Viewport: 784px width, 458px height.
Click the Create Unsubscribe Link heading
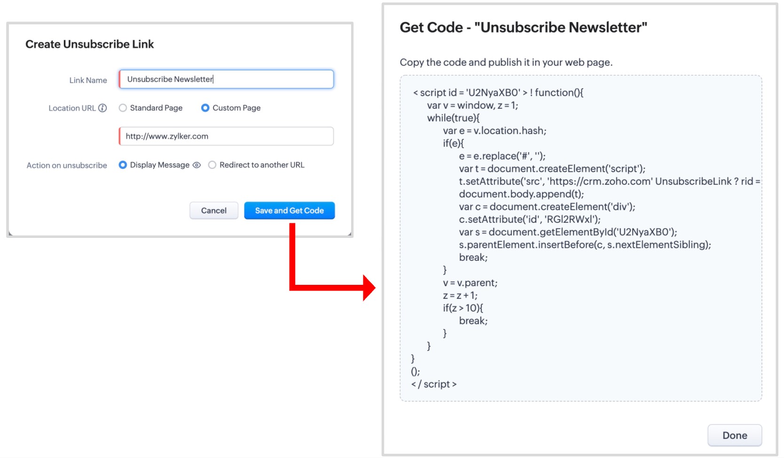coord(89,45)
